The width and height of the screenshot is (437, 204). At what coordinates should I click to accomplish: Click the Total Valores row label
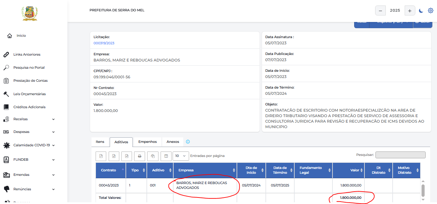[x=110, y=197]
